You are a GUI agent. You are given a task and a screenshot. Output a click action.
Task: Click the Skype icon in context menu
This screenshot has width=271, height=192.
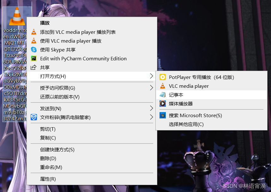pyautogui.click(x=34, y=50)
